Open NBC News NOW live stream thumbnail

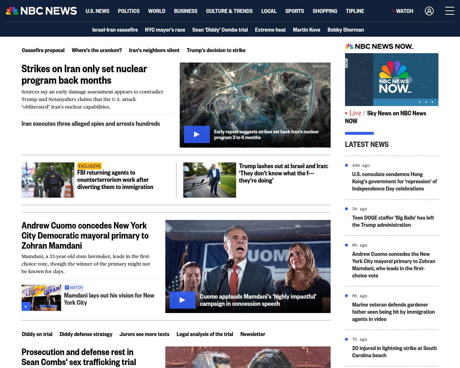(x=392, y=79)
